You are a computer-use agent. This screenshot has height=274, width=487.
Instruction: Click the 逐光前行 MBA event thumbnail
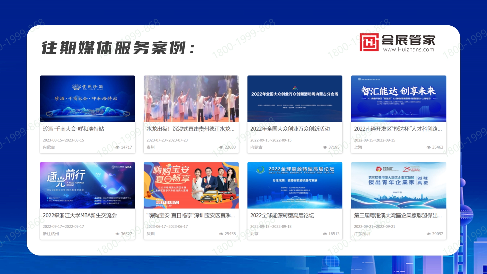pyautogui.click(x=88, y=185)
